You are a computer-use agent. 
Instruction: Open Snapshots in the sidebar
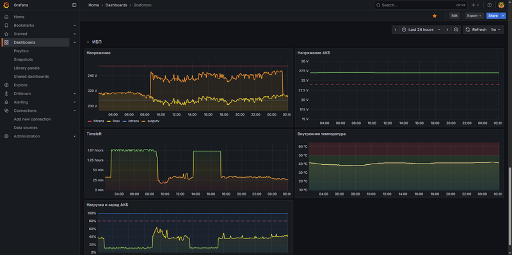[x=23, y=59]
